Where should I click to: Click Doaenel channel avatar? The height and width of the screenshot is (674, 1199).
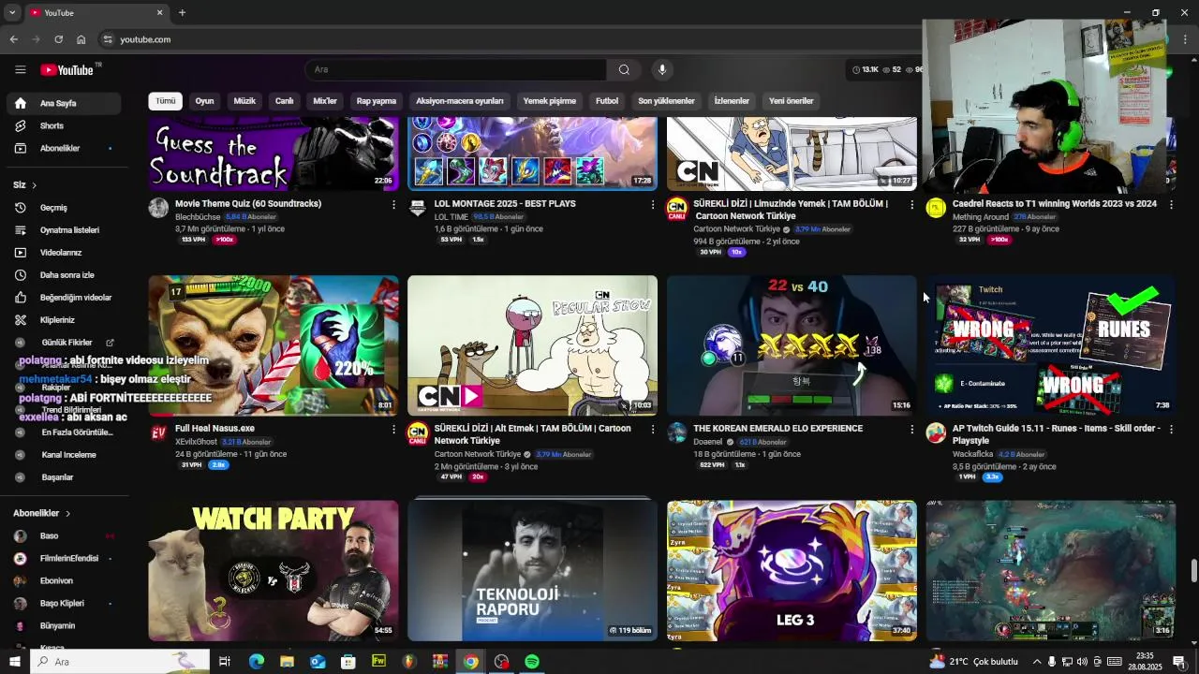tap(677, 432)
